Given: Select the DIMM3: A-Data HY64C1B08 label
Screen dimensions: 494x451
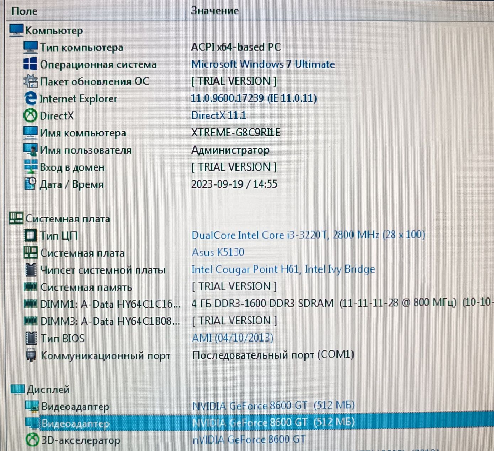Looking at the screenshot, I should pyautogui.click(x=110, y=321).
